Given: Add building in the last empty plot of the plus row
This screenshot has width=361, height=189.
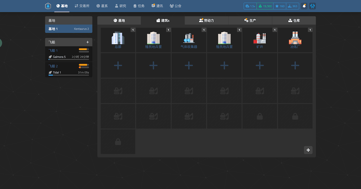Looking at the screenshot, I should click(295, 66).
